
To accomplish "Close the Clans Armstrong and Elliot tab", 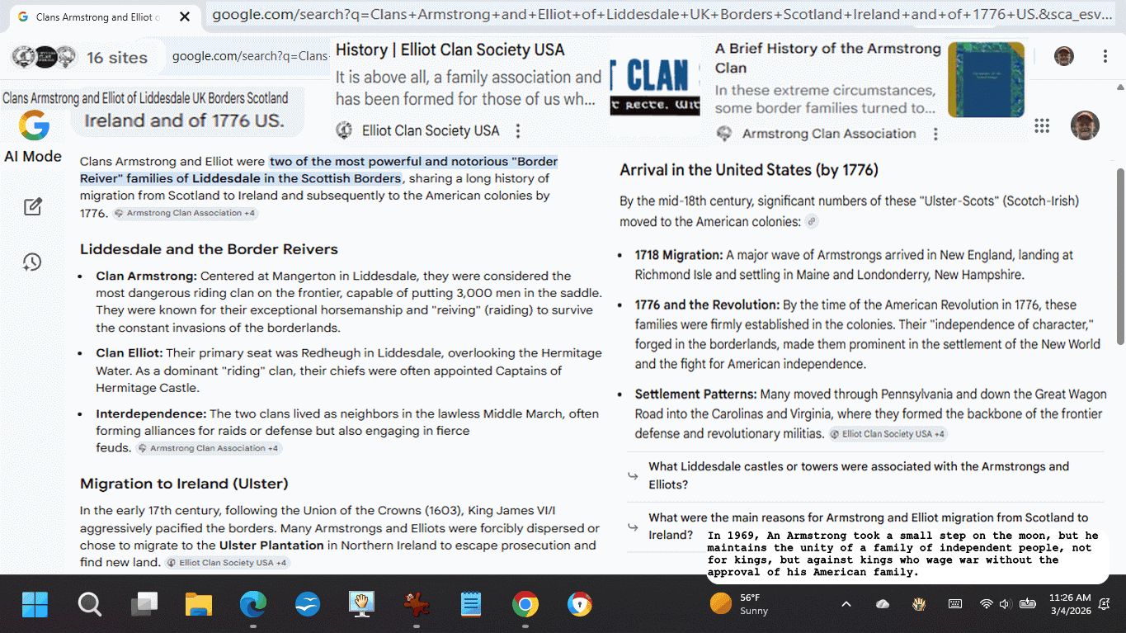I will [184, 17].
